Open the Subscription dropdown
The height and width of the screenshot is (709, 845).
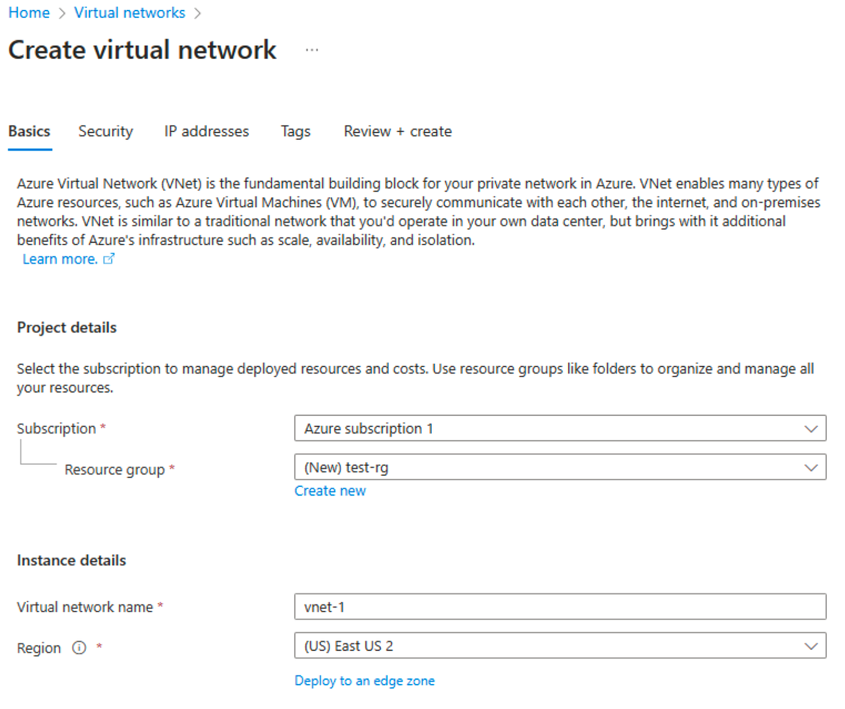coord(810,429)
